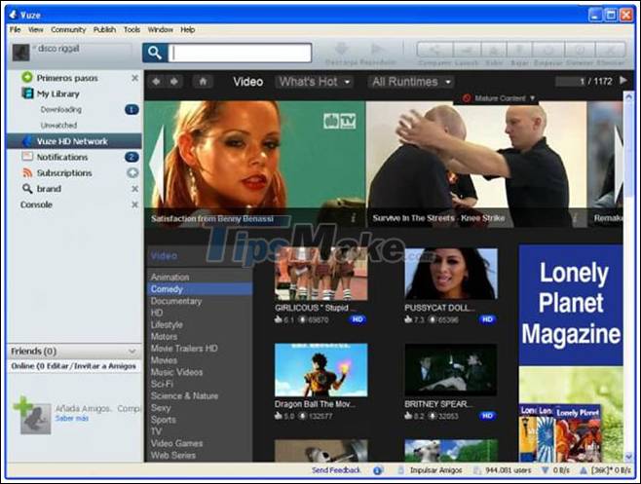Screen dimensions: 641x484
Task: Open Survive In The Streets video
Action: (x=476, y=164)
